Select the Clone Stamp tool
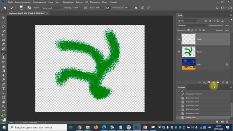 click(x=3, y=57)
